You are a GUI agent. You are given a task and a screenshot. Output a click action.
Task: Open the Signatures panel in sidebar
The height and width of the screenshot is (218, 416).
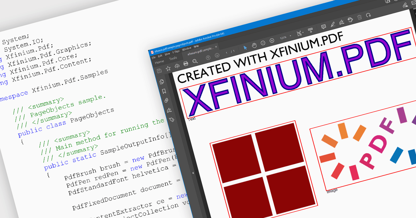coord(169,110)
